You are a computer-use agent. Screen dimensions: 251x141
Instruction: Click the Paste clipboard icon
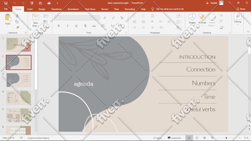pyautogui.click(x=8, y=18)
